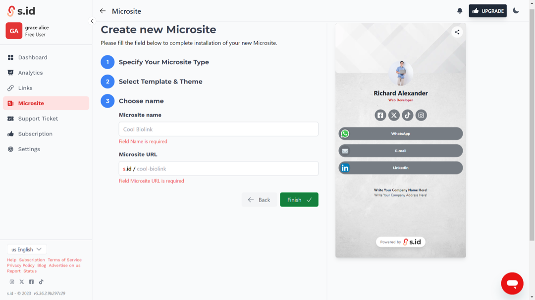Click step 3 Choose name heading
Image resolution: width=535 pixels, height=300 pixels.
141,101
